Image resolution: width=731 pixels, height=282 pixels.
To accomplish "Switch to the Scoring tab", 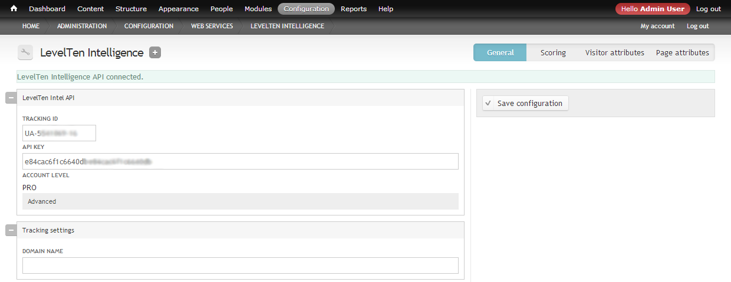I will click(553, 52).
